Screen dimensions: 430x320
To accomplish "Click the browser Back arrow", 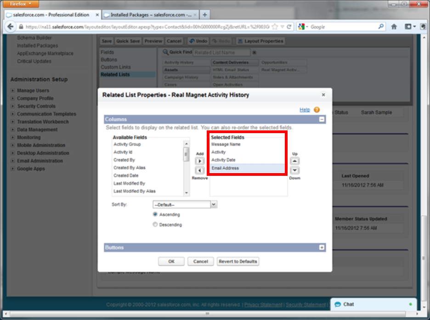I will pos(11,27).
